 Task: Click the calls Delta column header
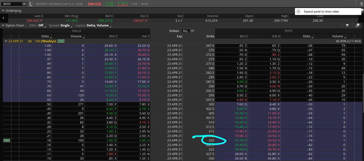(x=45, y=36)
